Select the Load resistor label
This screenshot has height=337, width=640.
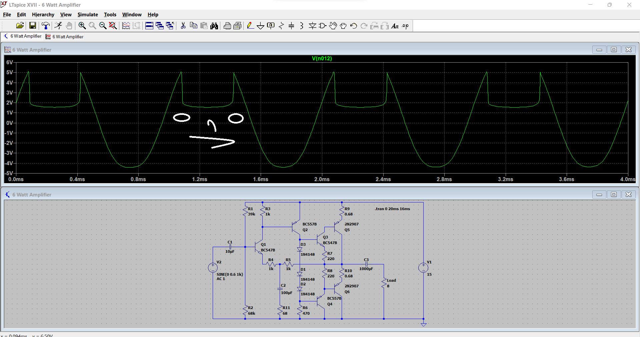pyautogui.click(x=391, y=280)
